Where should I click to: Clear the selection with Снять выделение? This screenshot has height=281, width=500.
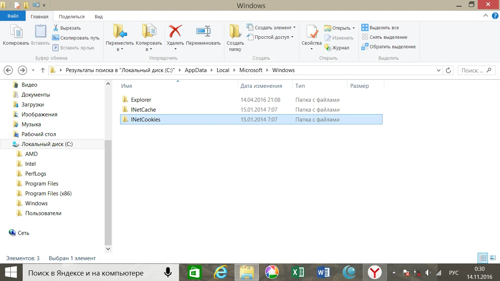pyautogui.click(x=384, y=37)
